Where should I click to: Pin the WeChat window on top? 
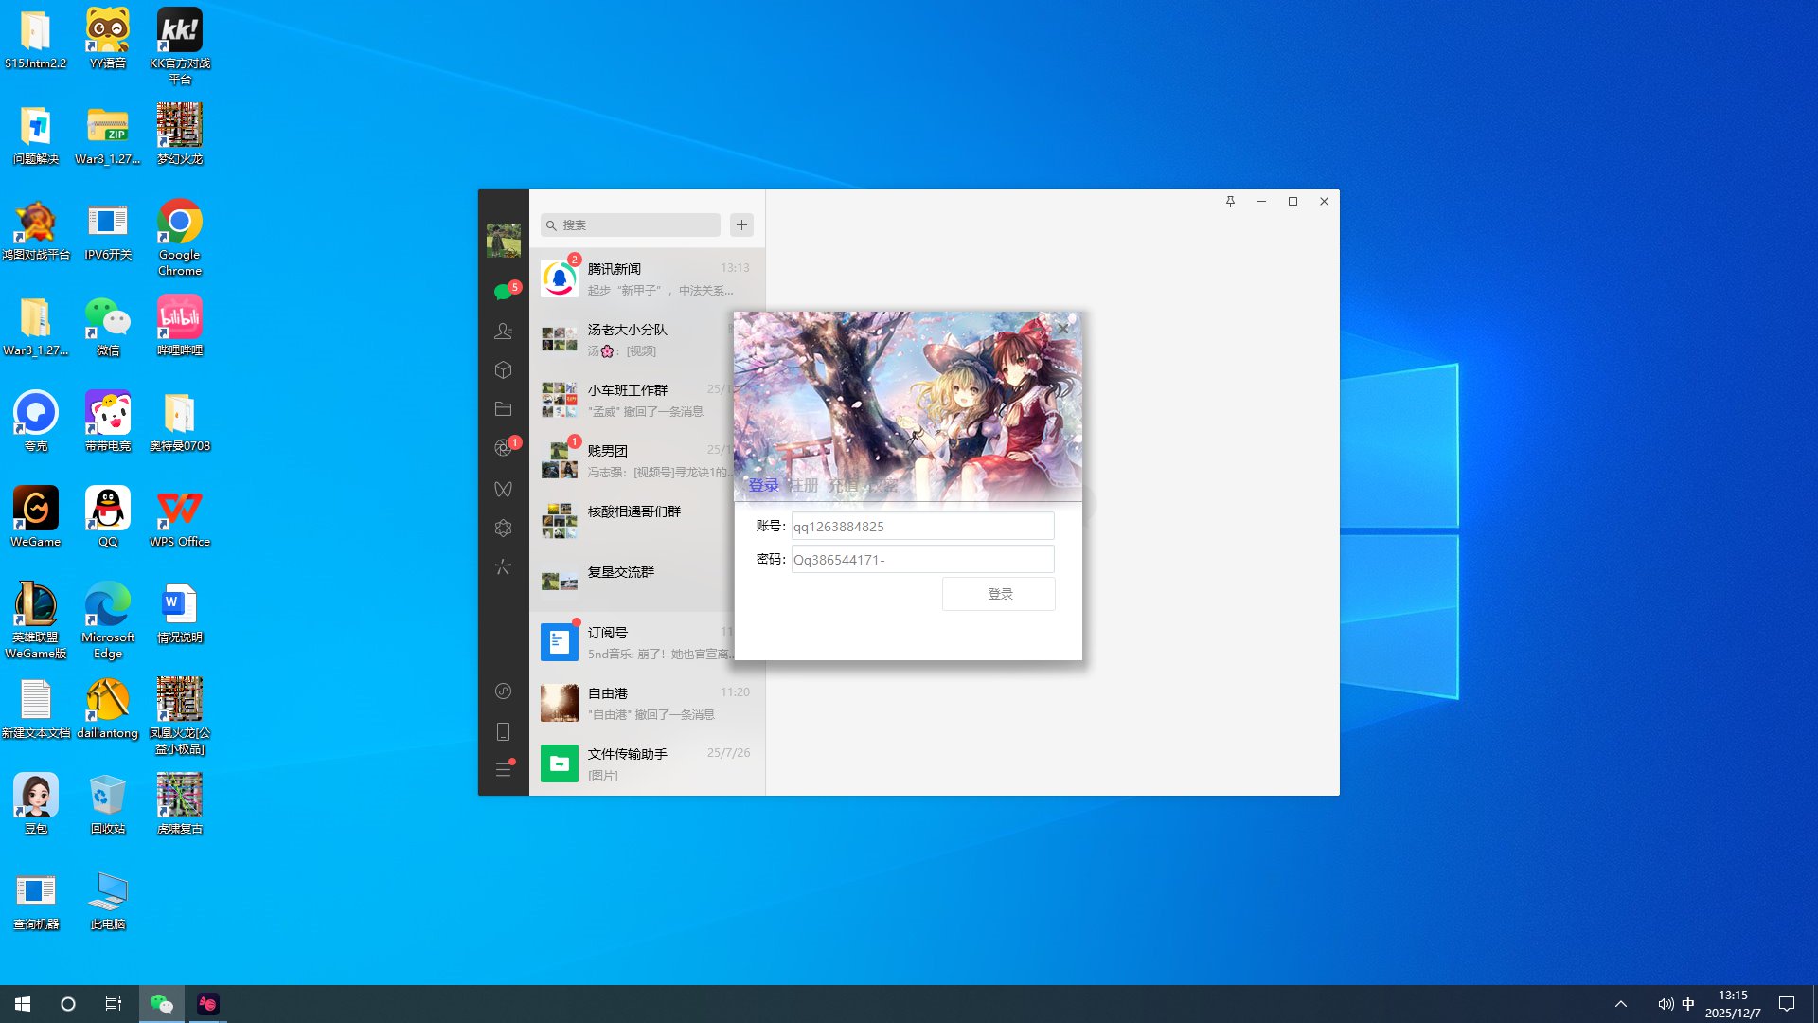click(1230, 202)
